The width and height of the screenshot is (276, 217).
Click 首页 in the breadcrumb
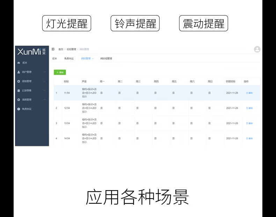[x=61, y=50]
